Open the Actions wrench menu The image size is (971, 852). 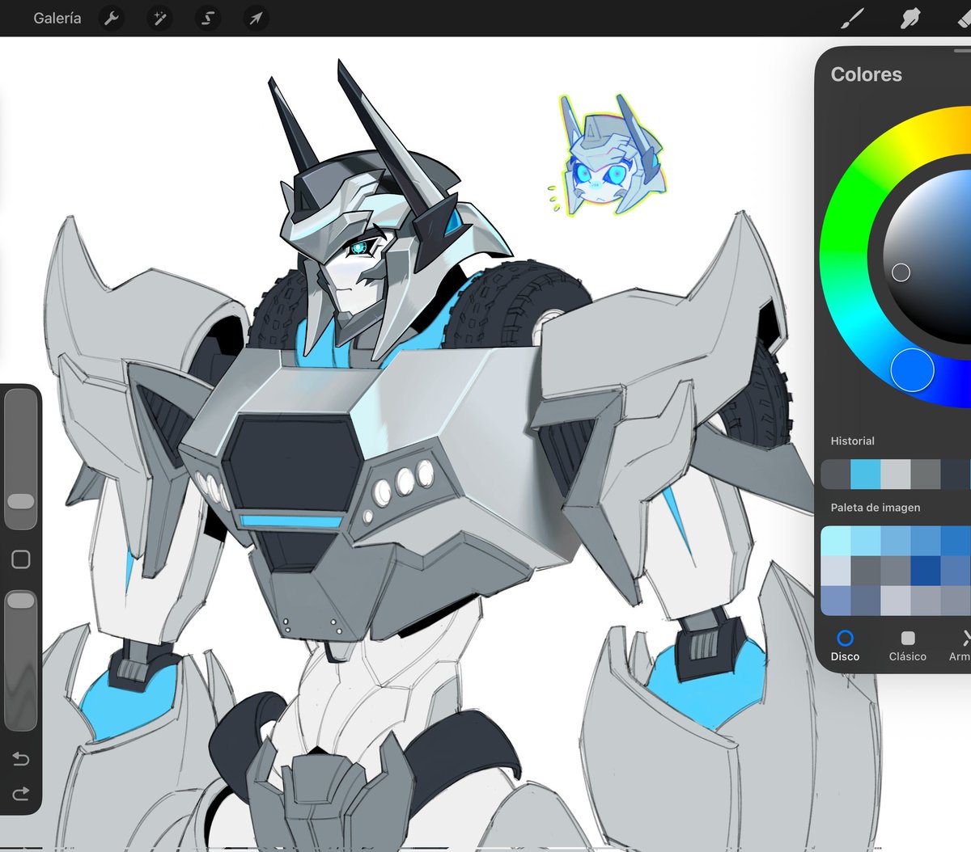111,18
